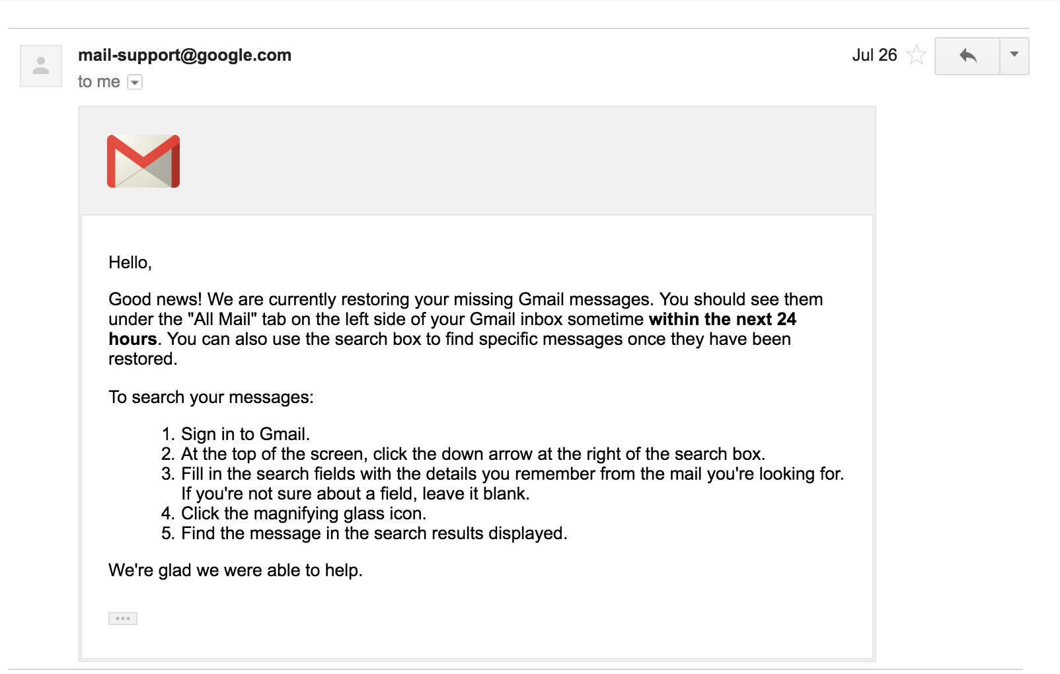This screenshot has width=1060, height=674.
Task: Click the Gmail envelope logo
Action: point(143,161)
